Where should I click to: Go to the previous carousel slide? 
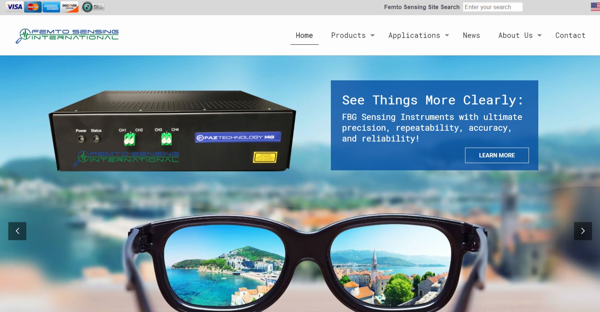click(17, 231)
